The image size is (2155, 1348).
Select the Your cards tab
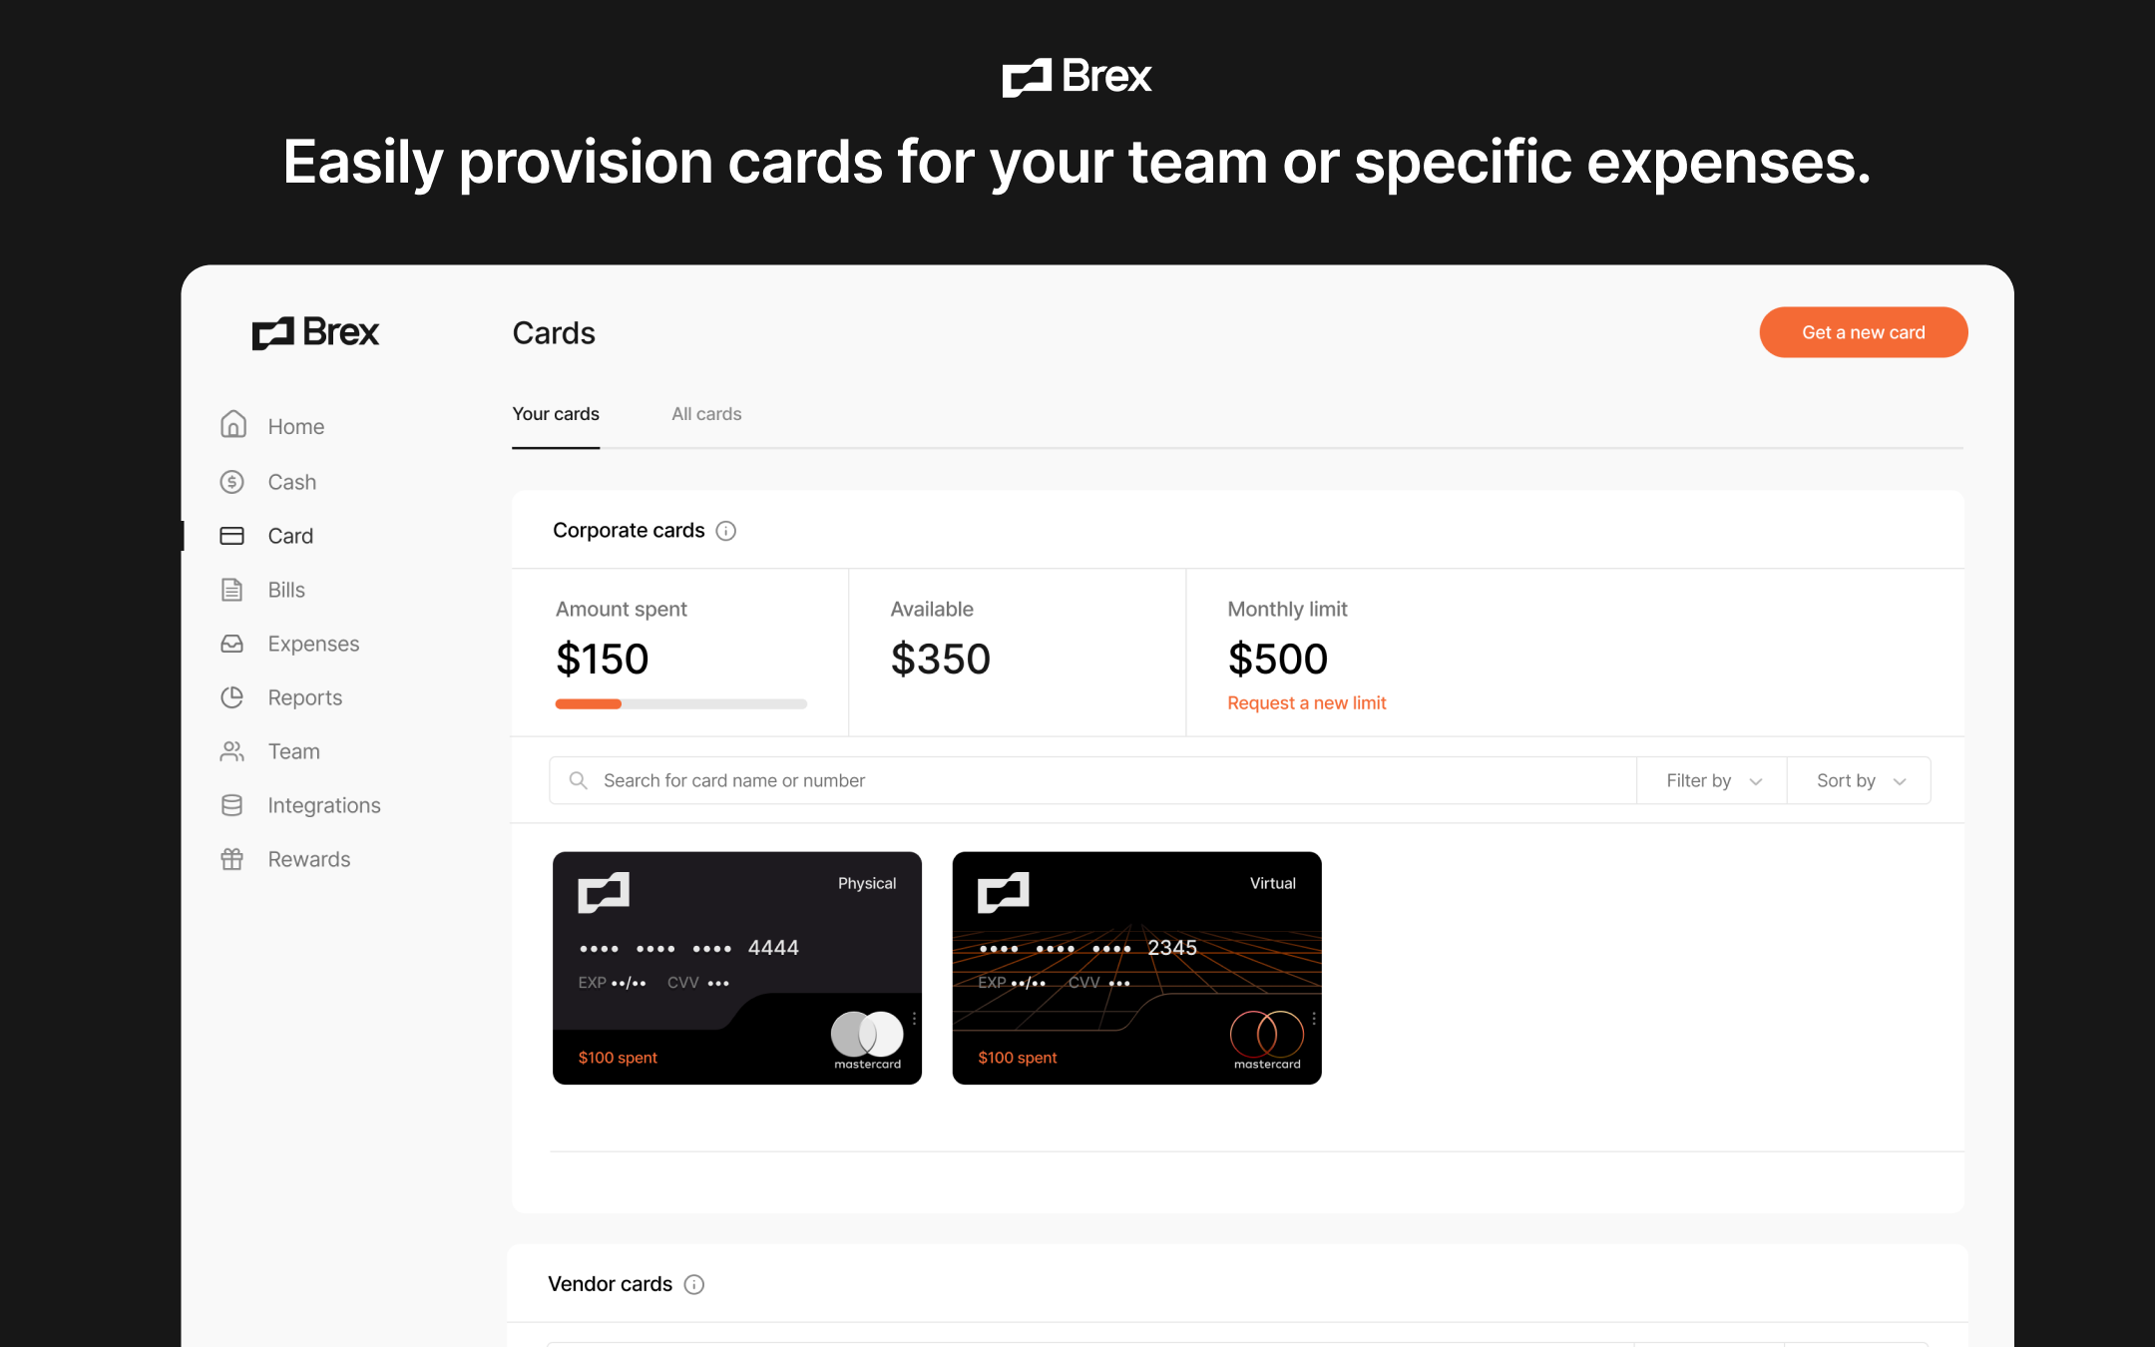pyautogui.click(x=556, y=414)
